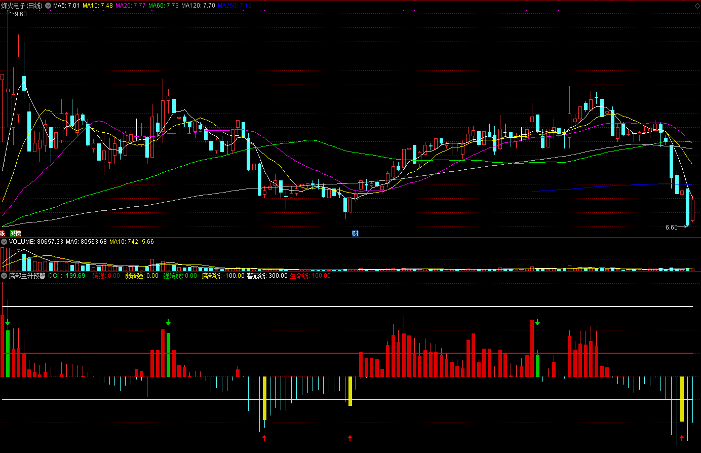
Task: Click the CC1: -199.69 value
Action: click(x=67, y=276)
